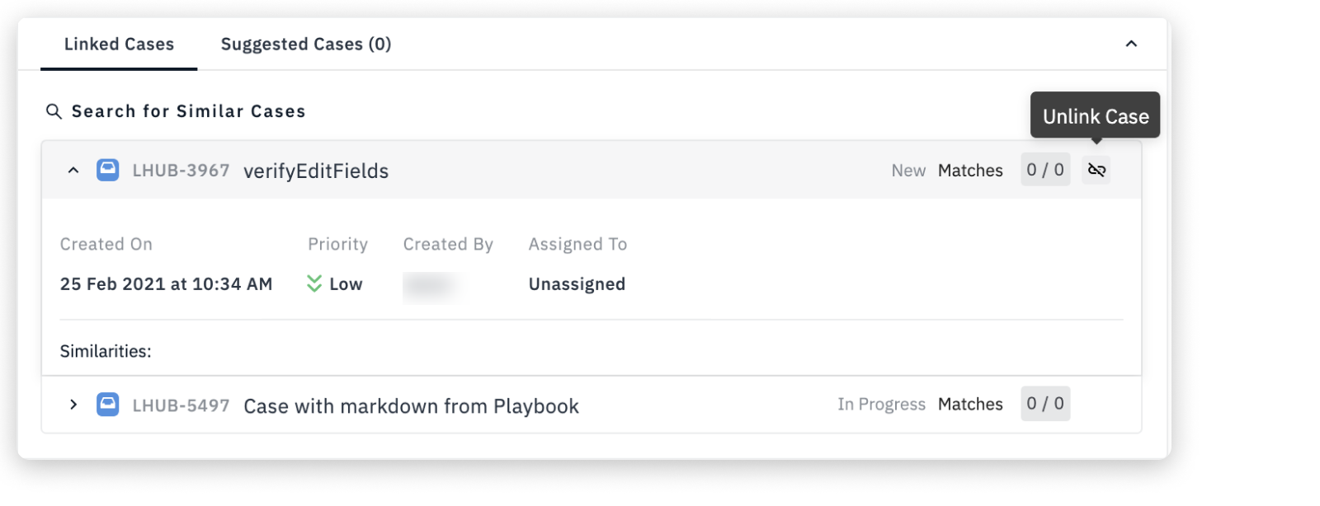The image size is (1320, 506).
Task: Click the Unlink Case icon for LHUB-3967
Action: coord(1096,171)
